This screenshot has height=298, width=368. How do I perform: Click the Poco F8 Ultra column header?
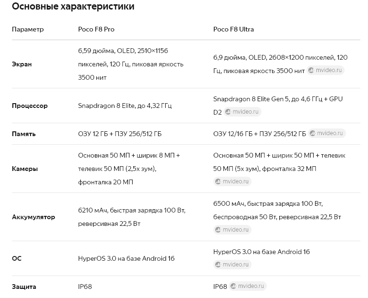pos(233,29)
